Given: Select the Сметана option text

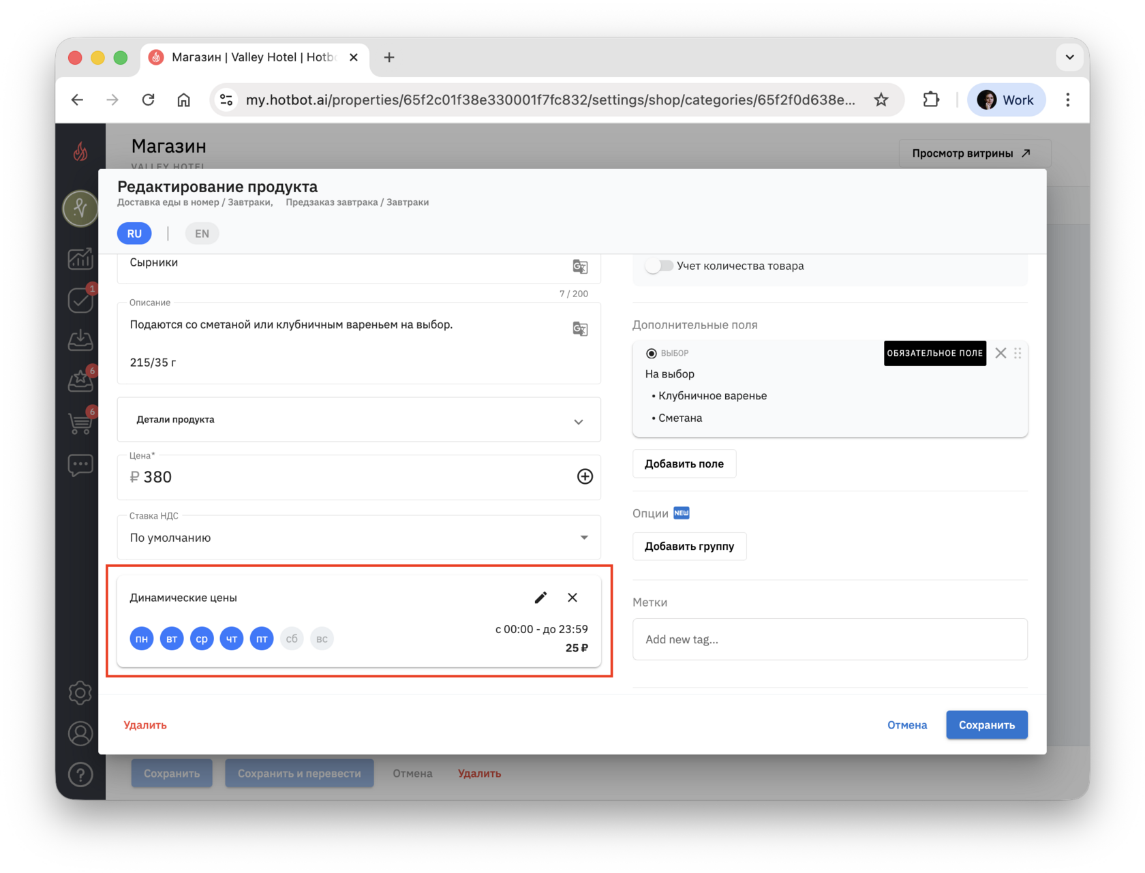Looking at the screenshot, I should 680,418.
